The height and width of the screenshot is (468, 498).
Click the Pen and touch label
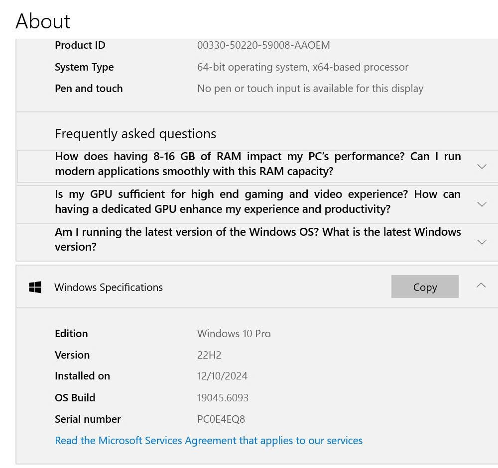coord(89,89)
